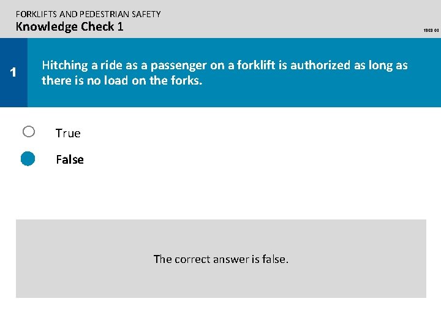Image resolution: width=441 pixels, height=331 pixels.
Task: Click the word "Hitching" in the question
Action: 65,66
